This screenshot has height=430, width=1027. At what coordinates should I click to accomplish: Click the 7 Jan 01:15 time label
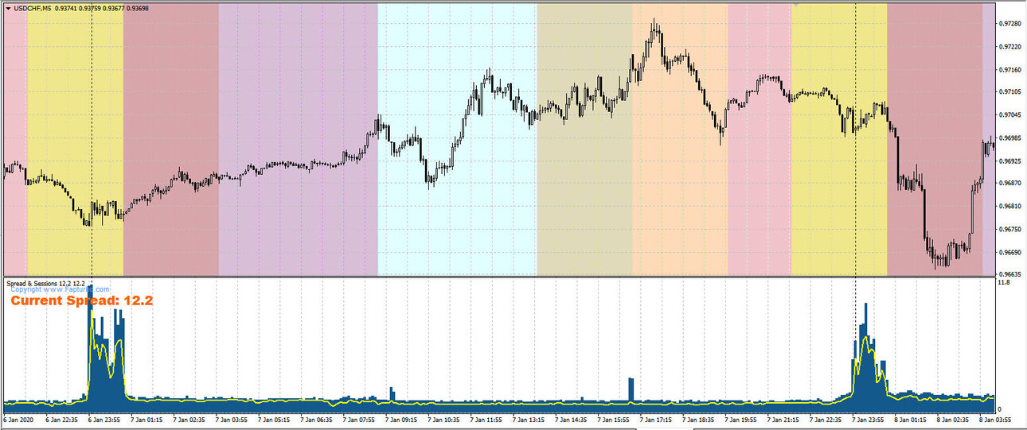(145, 419)
